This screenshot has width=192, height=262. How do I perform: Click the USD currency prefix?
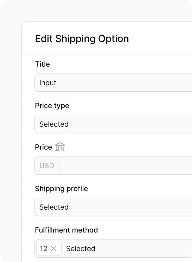[47, 166]
